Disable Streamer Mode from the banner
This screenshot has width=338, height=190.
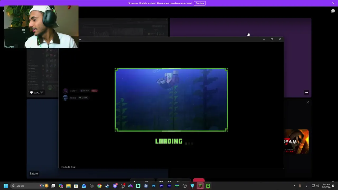[x=200, y=3]
